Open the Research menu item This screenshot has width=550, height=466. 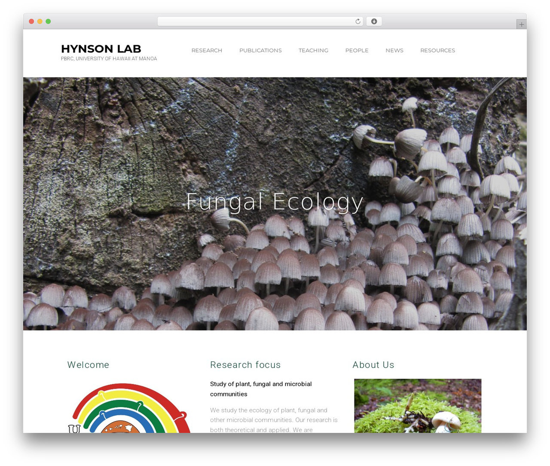coord(207,50)
